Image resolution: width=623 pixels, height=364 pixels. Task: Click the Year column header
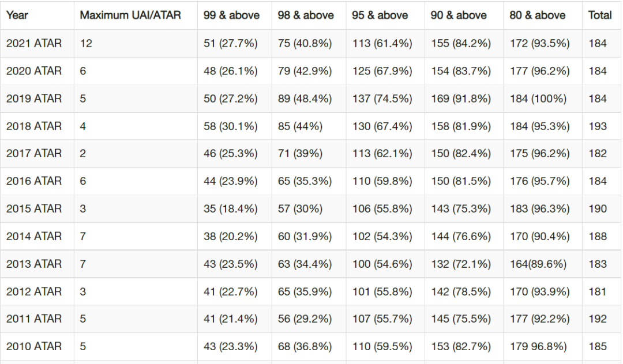17,15
